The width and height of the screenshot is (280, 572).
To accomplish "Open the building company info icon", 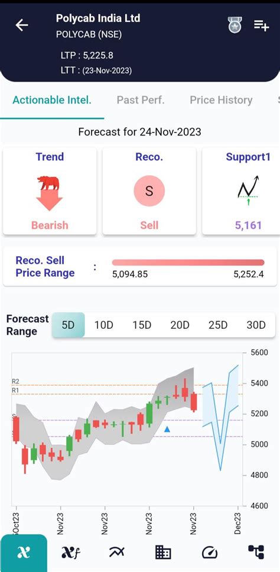I will (163, 552).
